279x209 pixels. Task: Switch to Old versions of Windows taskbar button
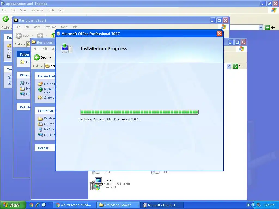(x=74, y=205)
